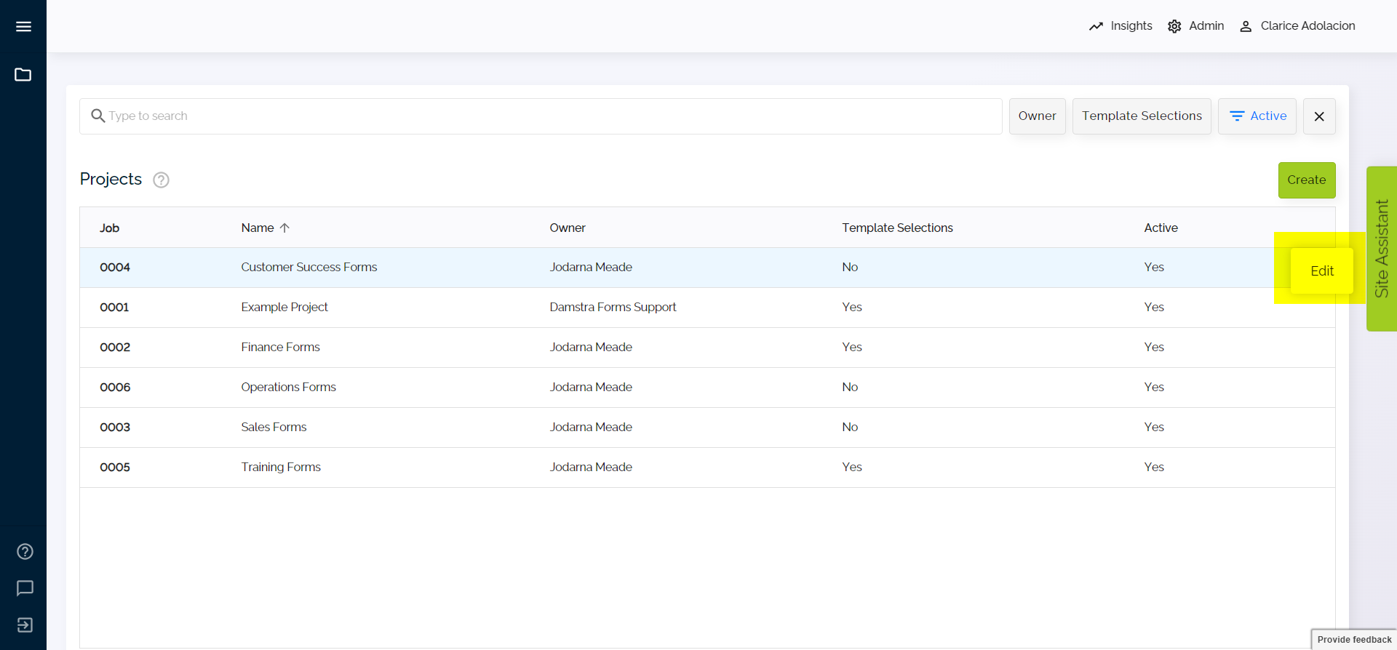Open the Admin settings menu
This screenshot has height=650, width=1397.
[x=1195, y=26]
